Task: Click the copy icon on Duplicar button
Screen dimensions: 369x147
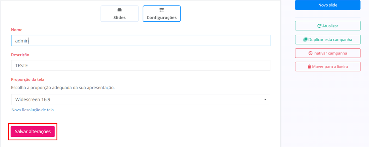Action: [x=305, y=40]
